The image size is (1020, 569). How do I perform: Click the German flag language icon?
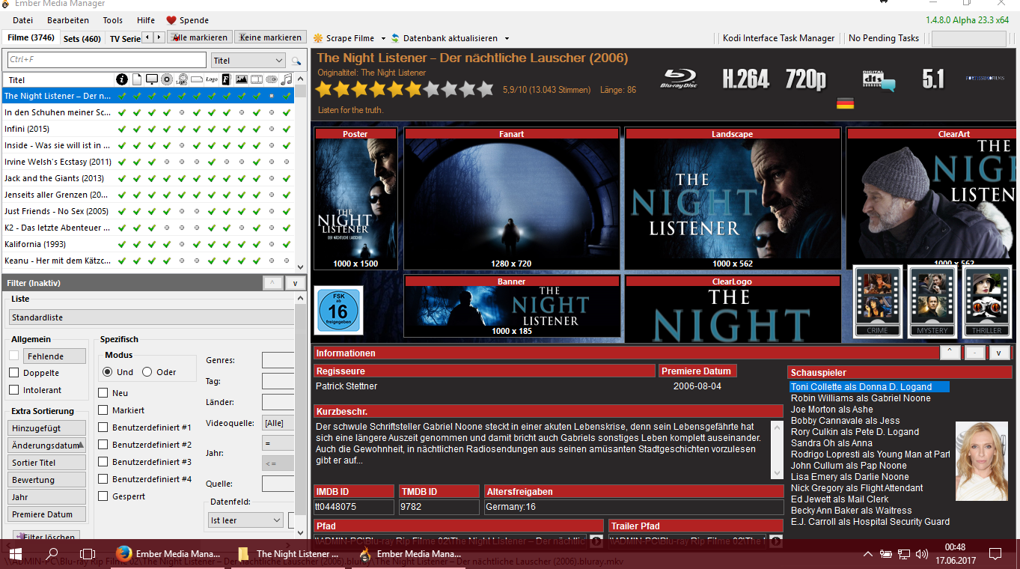(845, 103)
